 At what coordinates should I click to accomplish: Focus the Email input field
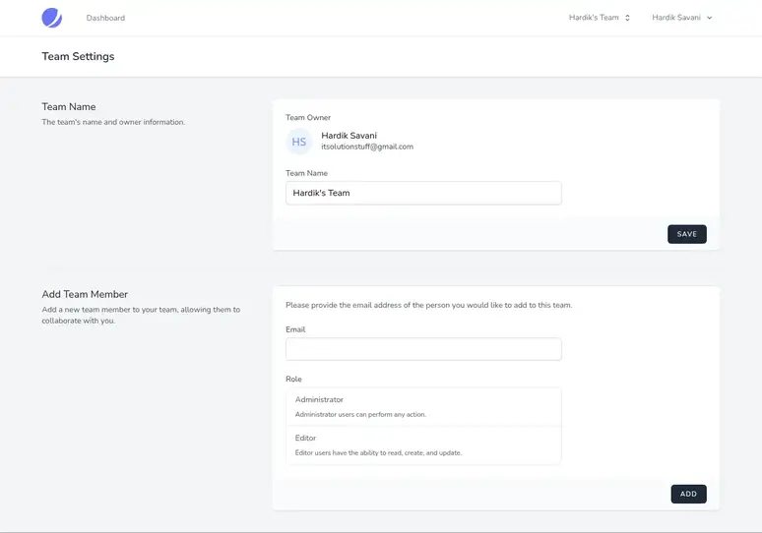pyautogui.click(x=423, y=349)
